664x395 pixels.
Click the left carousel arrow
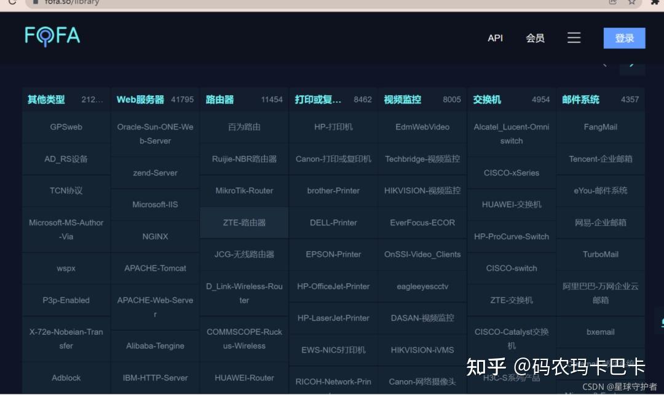coord(604,64)
